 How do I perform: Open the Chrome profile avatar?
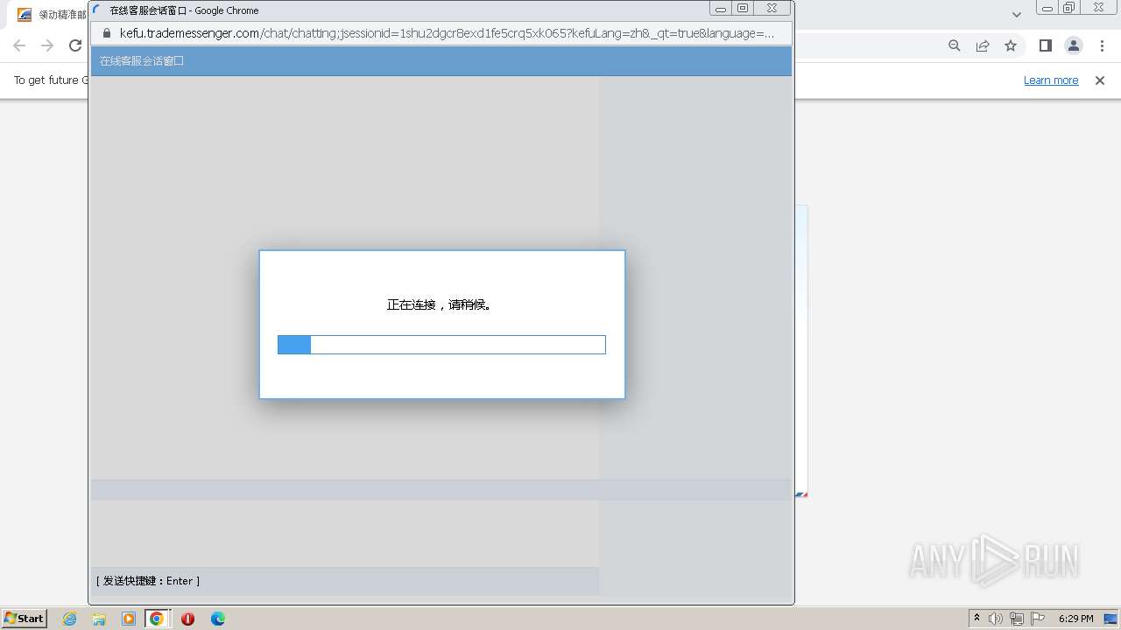pos(1073,45)
